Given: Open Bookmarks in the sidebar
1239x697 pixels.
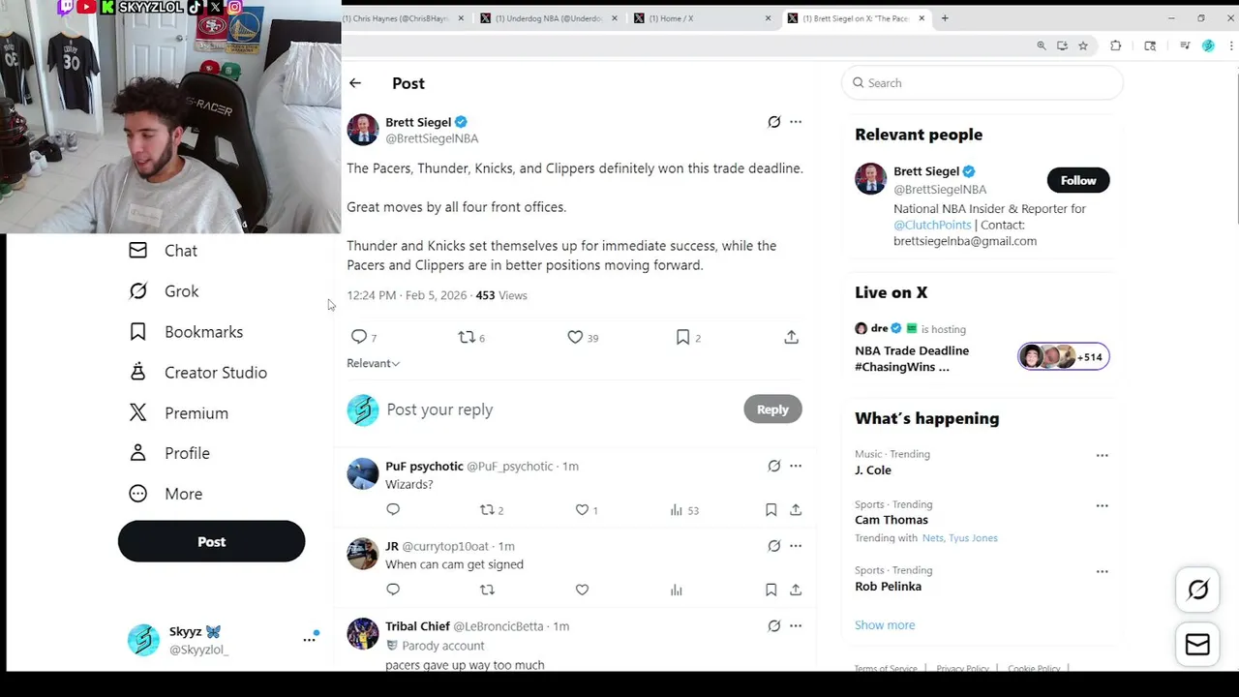Looking at the screenshot, I should point(203,332).
